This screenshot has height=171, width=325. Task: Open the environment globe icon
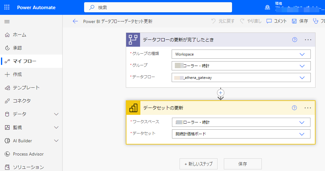pos(267,8)
